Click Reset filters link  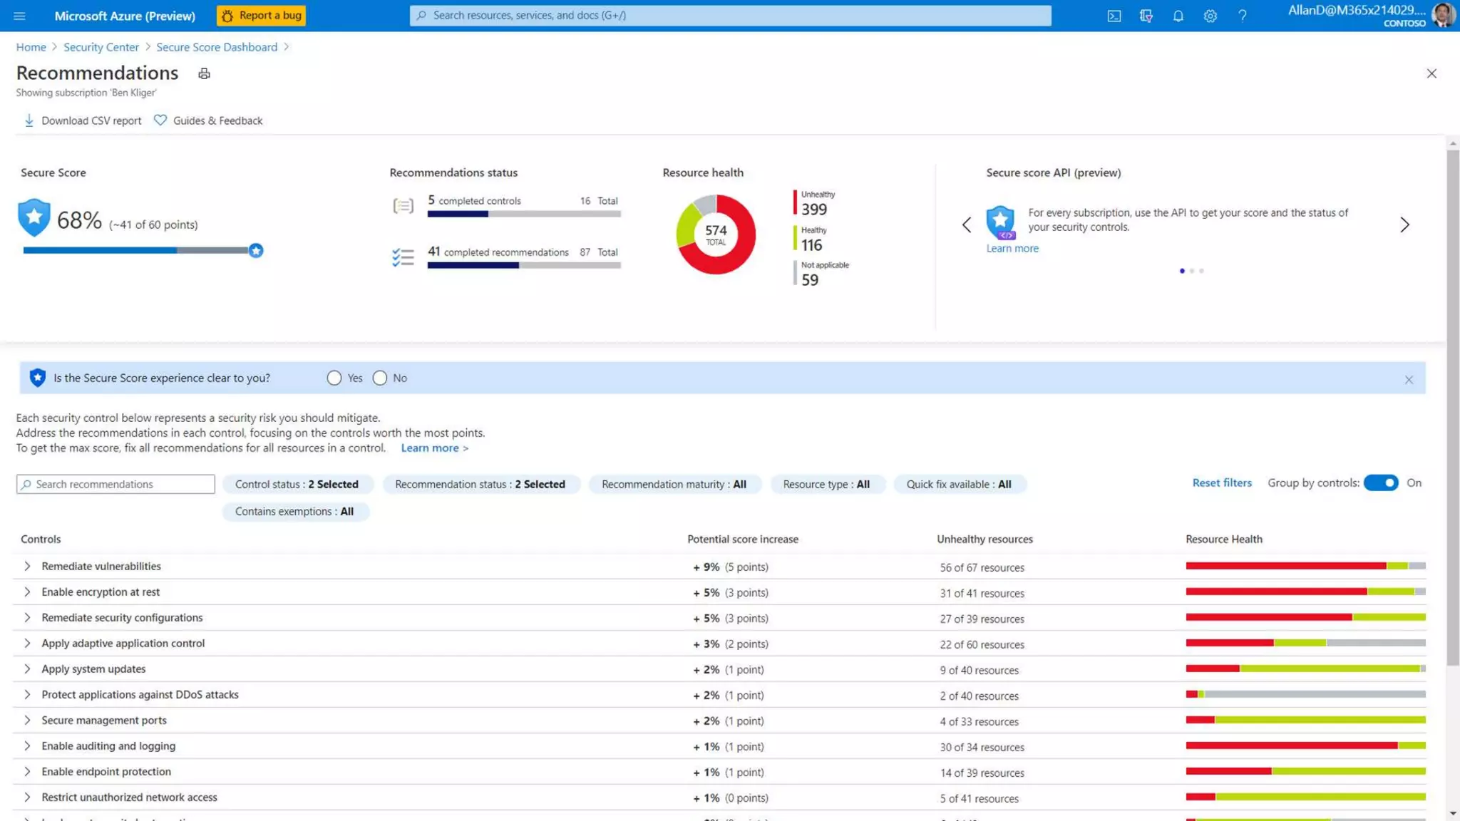(x=1221, y=483)
